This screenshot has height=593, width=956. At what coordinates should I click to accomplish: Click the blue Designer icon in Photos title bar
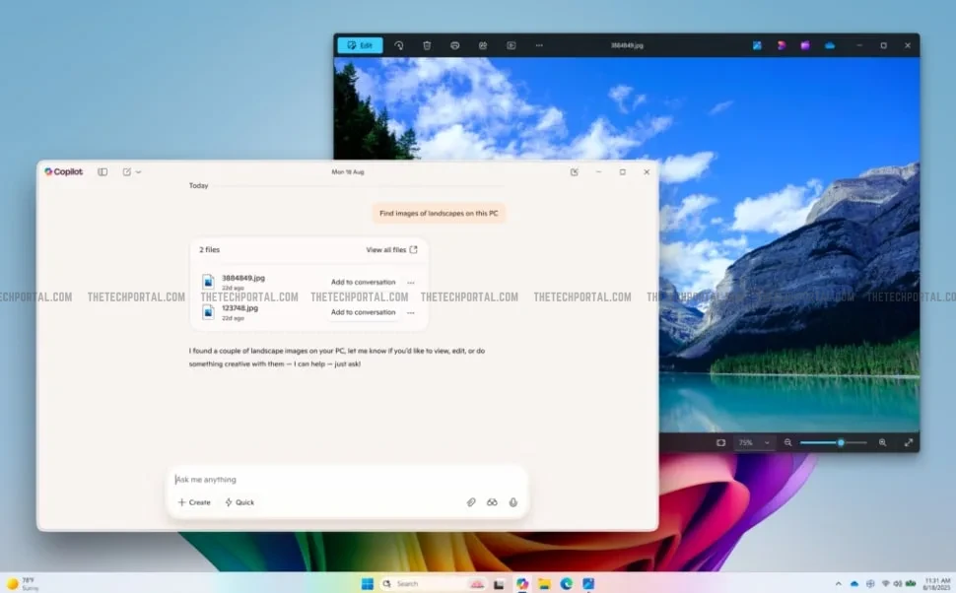[757, 45]
